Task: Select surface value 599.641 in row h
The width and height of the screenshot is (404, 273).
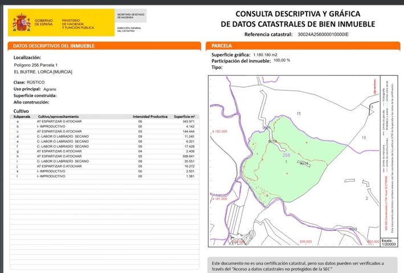Action: coord(189,156)
